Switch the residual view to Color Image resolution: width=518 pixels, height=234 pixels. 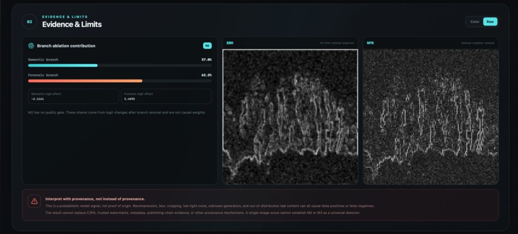475,22
